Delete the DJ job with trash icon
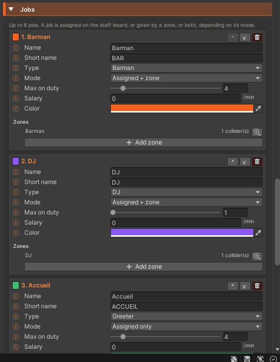Image resolution: width=280 pixels, height=362 pixels. point(257,162)
